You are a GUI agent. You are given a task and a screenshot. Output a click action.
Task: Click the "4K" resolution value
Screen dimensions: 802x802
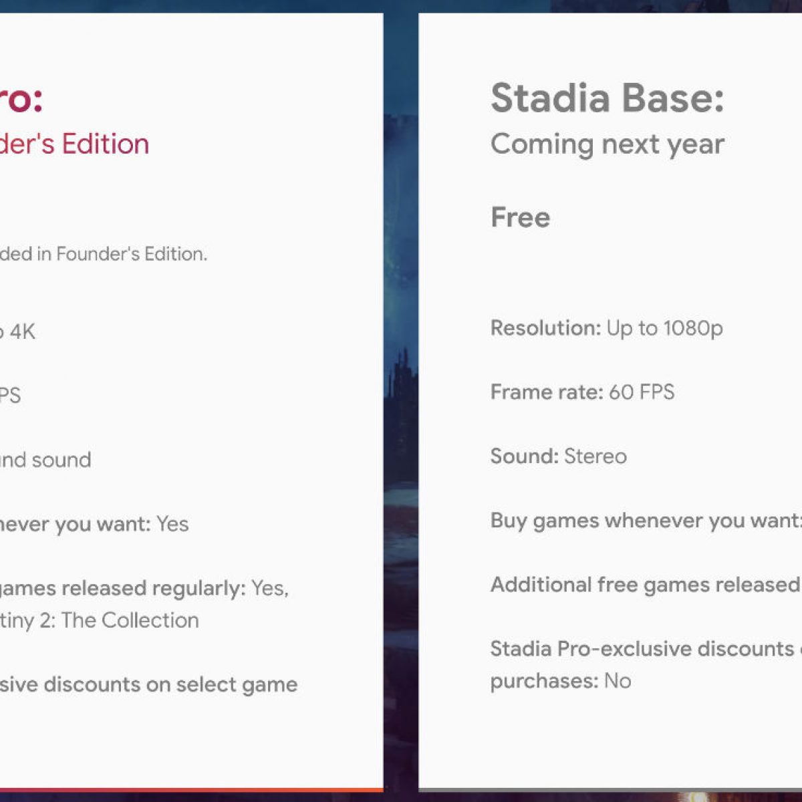(21, 331)
